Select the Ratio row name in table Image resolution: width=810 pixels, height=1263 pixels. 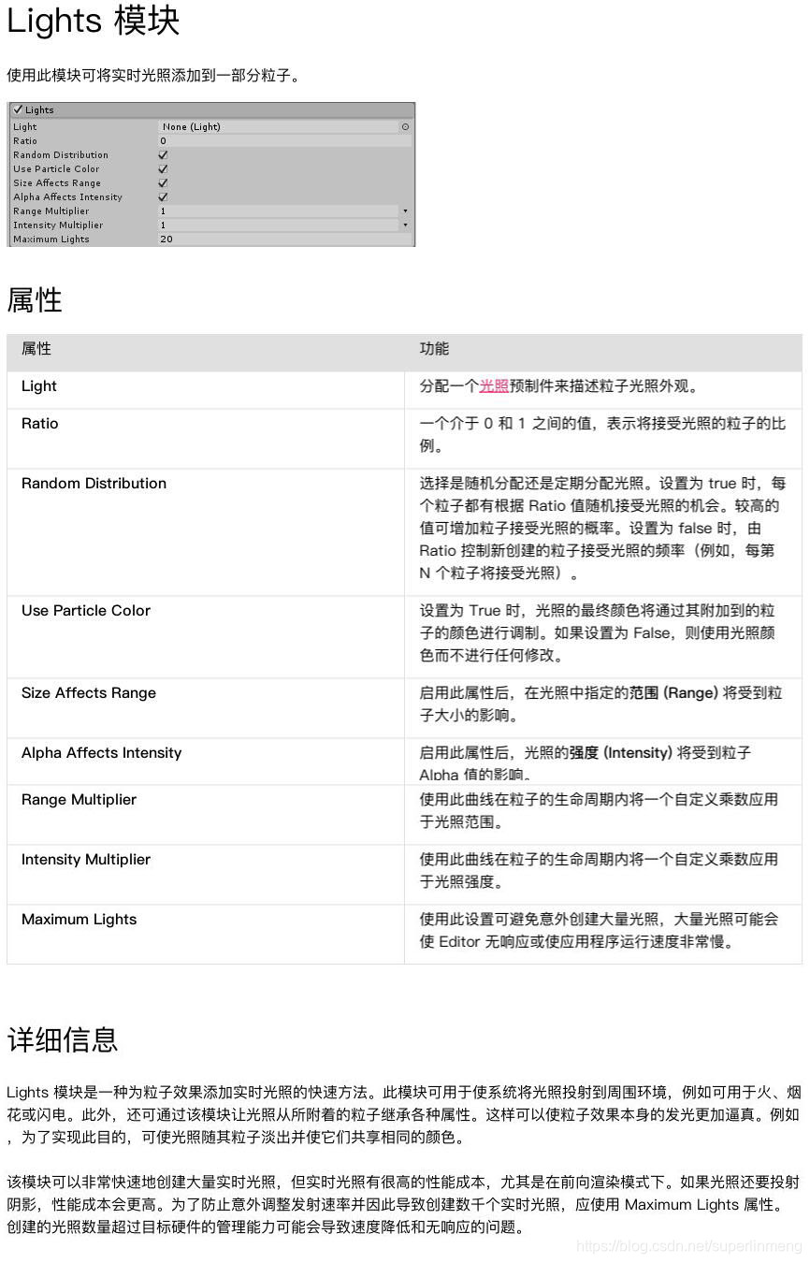pyautogui.click(x=40, y=424)
